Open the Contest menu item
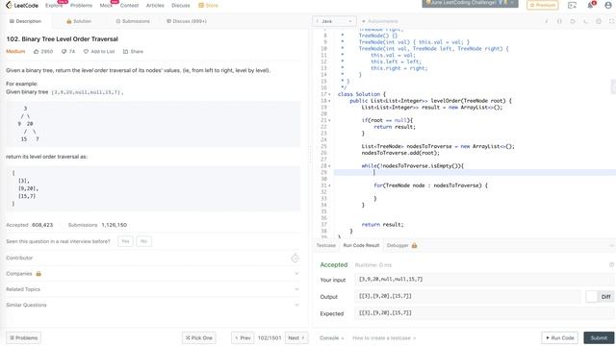 pyautogui.click(x=129, y=6)
